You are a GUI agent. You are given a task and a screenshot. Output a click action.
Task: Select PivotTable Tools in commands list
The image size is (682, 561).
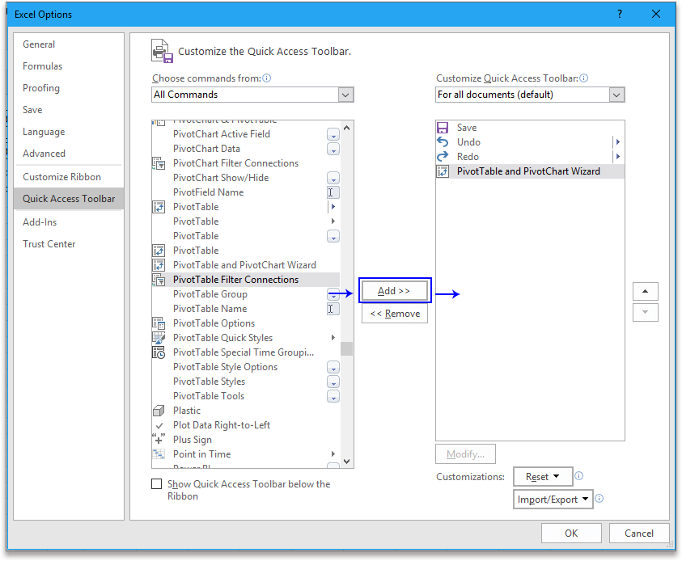[x=246, y=396]
